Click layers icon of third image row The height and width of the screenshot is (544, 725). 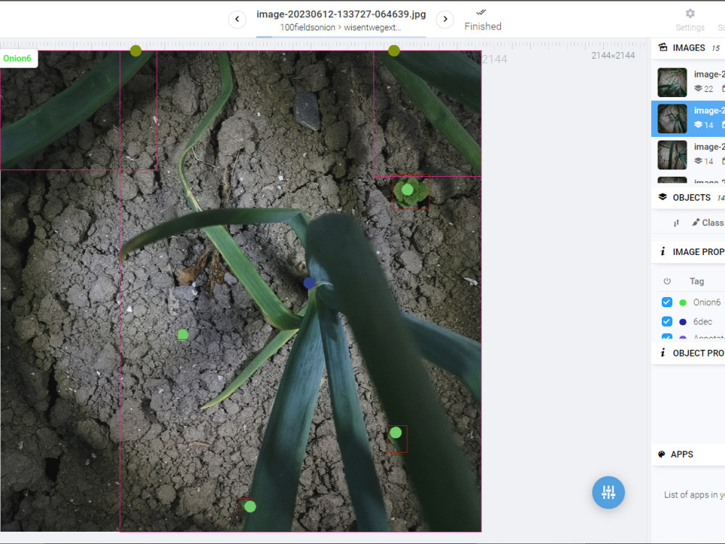pos(698,161)
